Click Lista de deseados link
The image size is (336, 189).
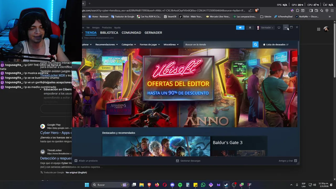[276, 44]
